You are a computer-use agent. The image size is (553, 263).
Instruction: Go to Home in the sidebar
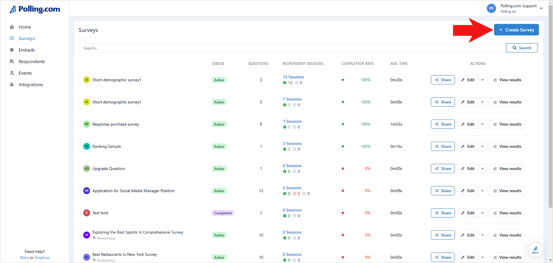click(x=25, y=27)
